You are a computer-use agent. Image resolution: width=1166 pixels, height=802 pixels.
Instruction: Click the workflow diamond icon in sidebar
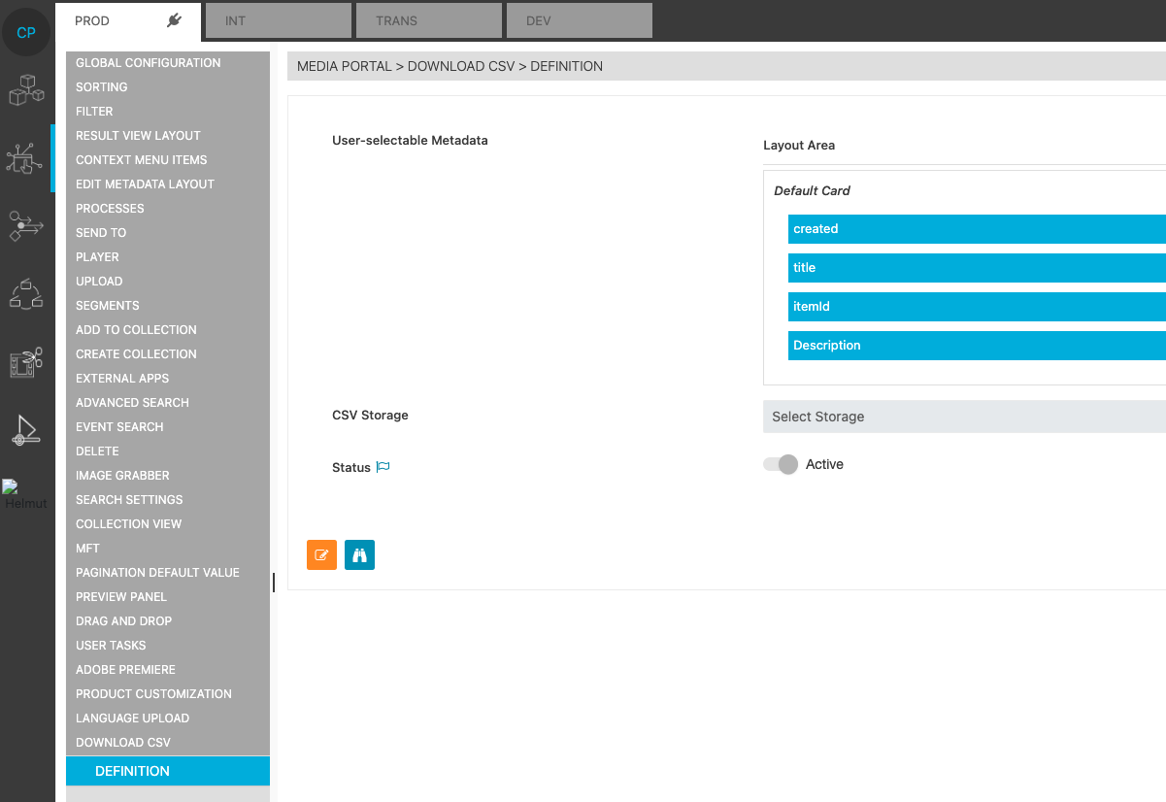pyautogui.click(x=26, y=226)
